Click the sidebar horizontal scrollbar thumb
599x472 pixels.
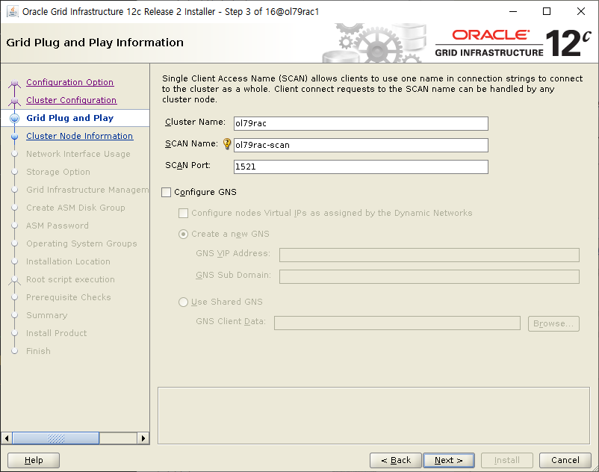(56, 438)
